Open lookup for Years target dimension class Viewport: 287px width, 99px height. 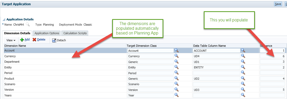(x=176, y=95)
